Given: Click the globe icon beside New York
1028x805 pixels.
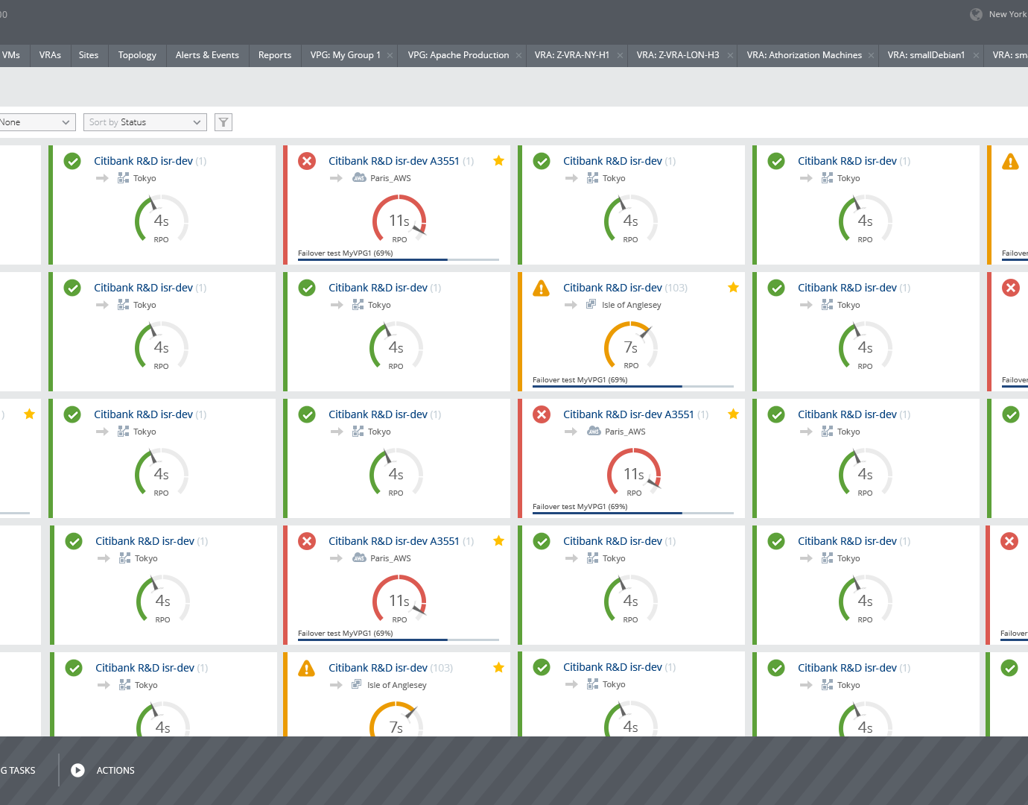Looking at the screenshot, I should 976,14.
